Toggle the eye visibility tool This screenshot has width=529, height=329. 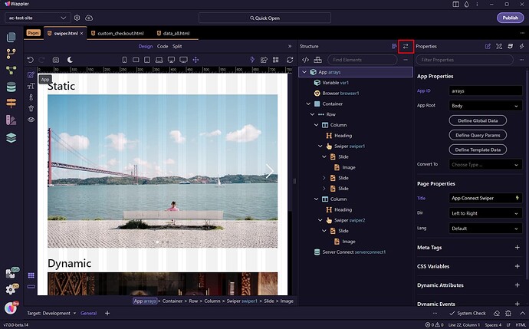31,120
